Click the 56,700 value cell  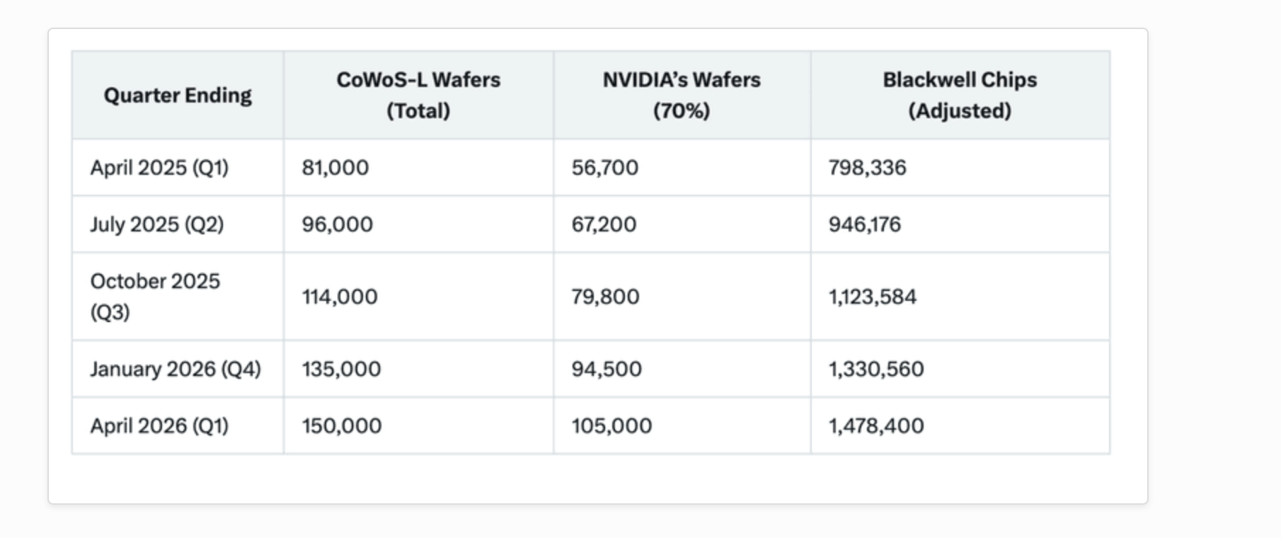coord(605,168)
